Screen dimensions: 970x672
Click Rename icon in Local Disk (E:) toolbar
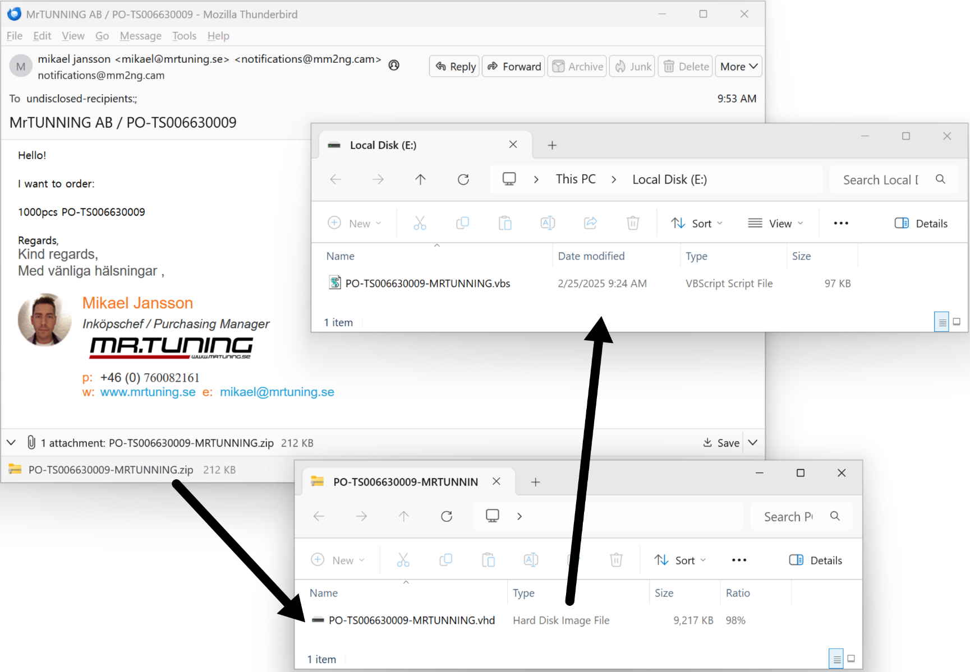tap(548, 223)
